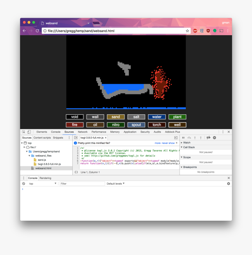This screenshot has width=252, height=255.
Task: Open the Performance tab
Action: click(x=99, y=132)
